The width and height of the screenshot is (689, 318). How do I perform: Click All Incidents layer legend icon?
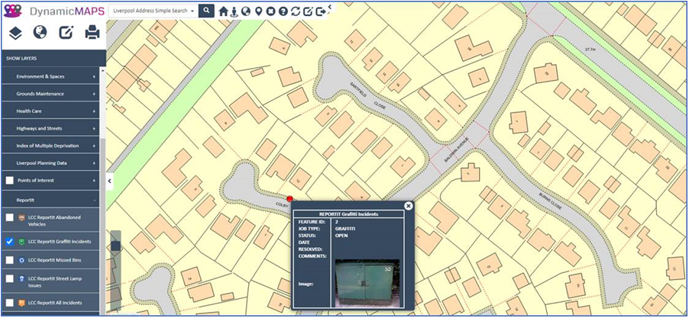[x=21, y=303]
